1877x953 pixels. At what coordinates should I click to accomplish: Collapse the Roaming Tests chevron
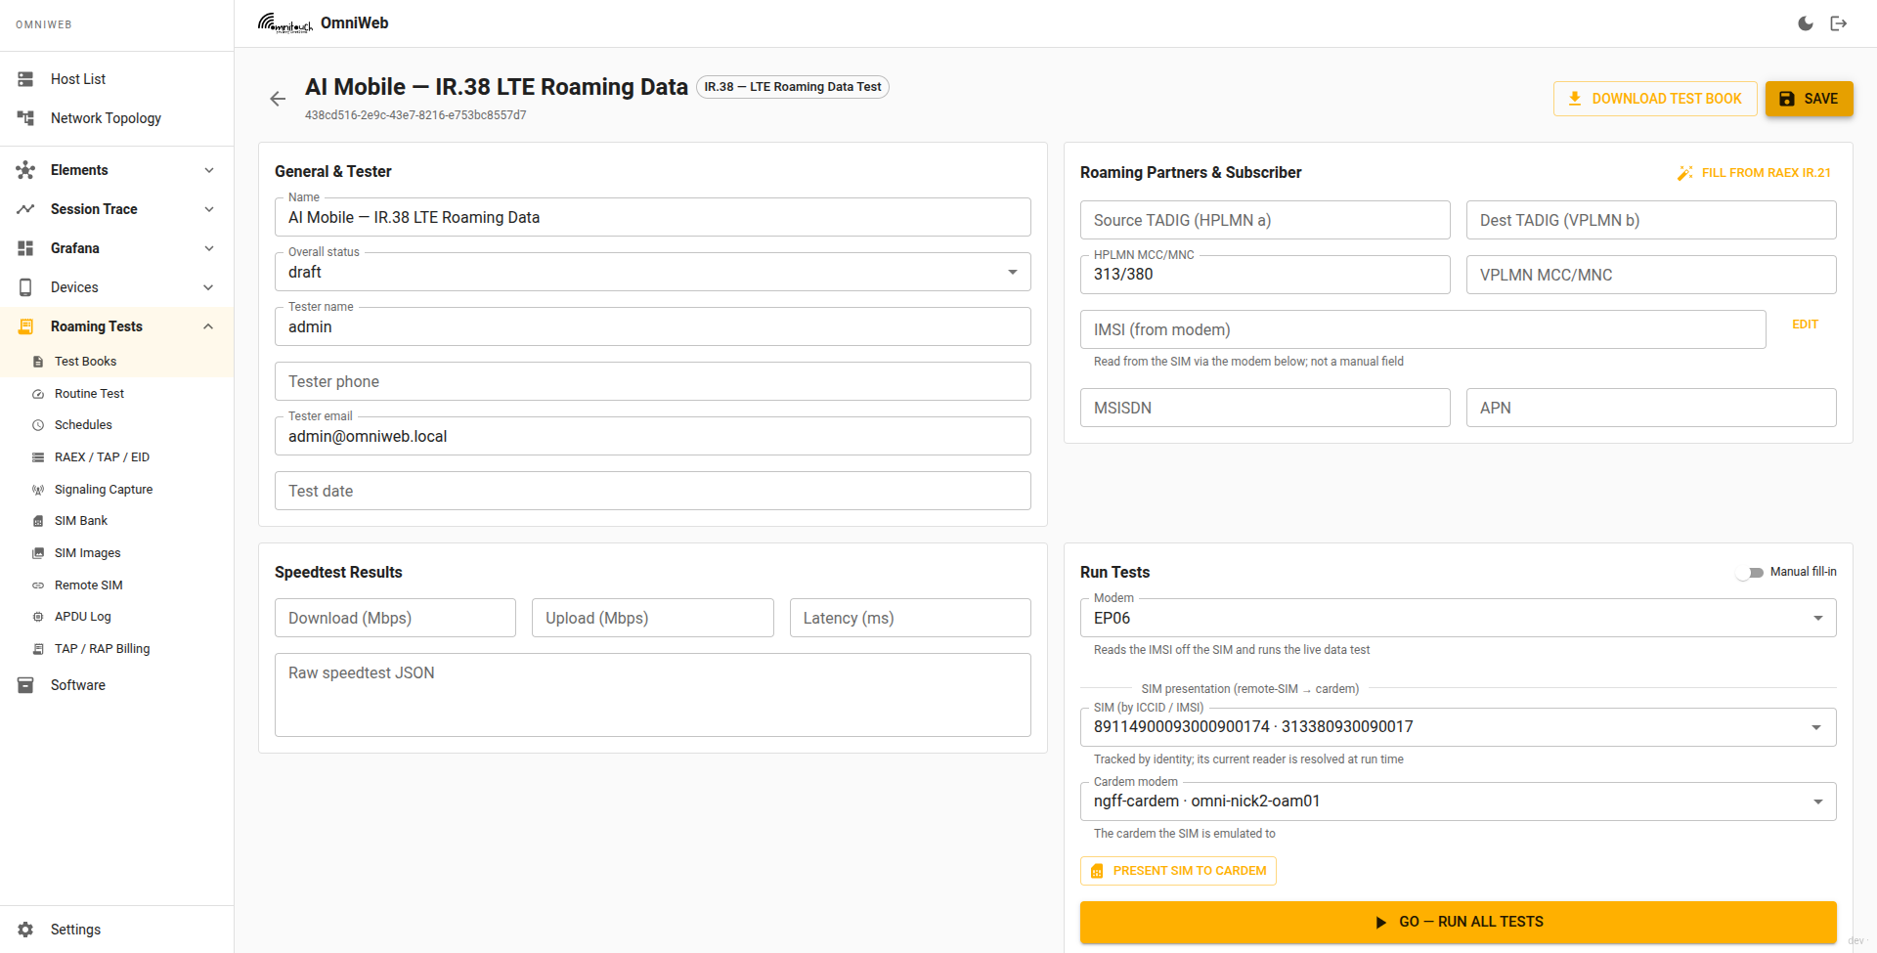click(x=208, y=326)
